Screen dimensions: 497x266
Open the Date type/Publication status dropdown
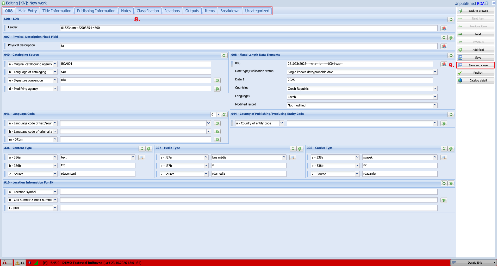(x=435, y=72)
